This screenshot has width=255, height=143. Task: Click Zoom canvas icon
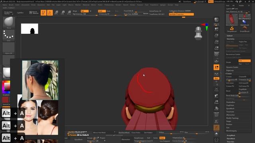point(216,35)
